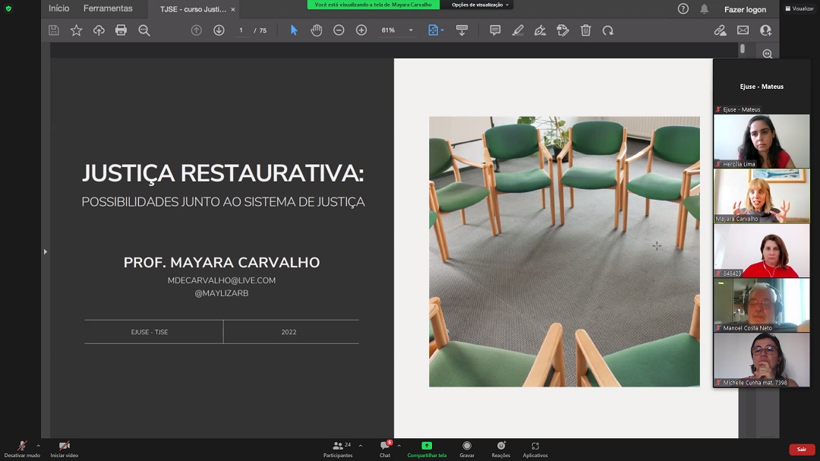
Task: Open Opções de visualização dropdown
Action: 481,5
